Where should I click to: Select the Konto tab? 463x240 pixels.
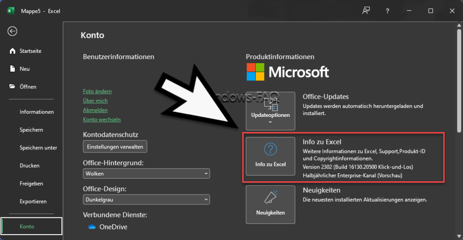click(x=31, y=226)
